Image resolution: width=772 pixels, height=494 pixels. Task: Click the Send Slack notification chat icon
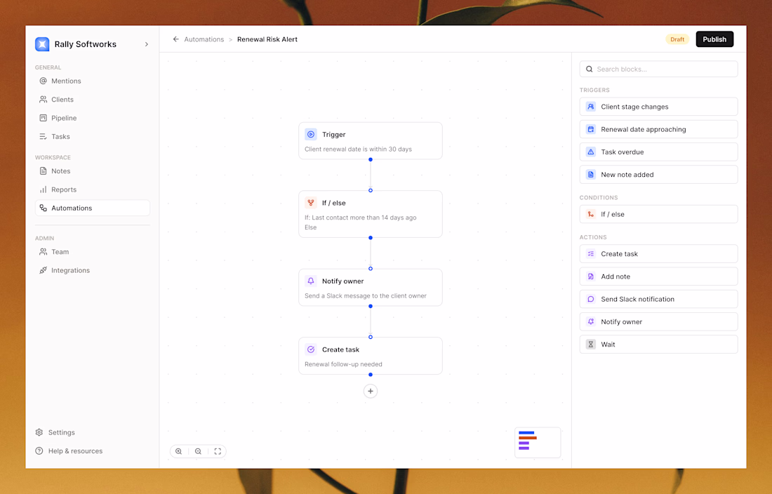(591, 299)
